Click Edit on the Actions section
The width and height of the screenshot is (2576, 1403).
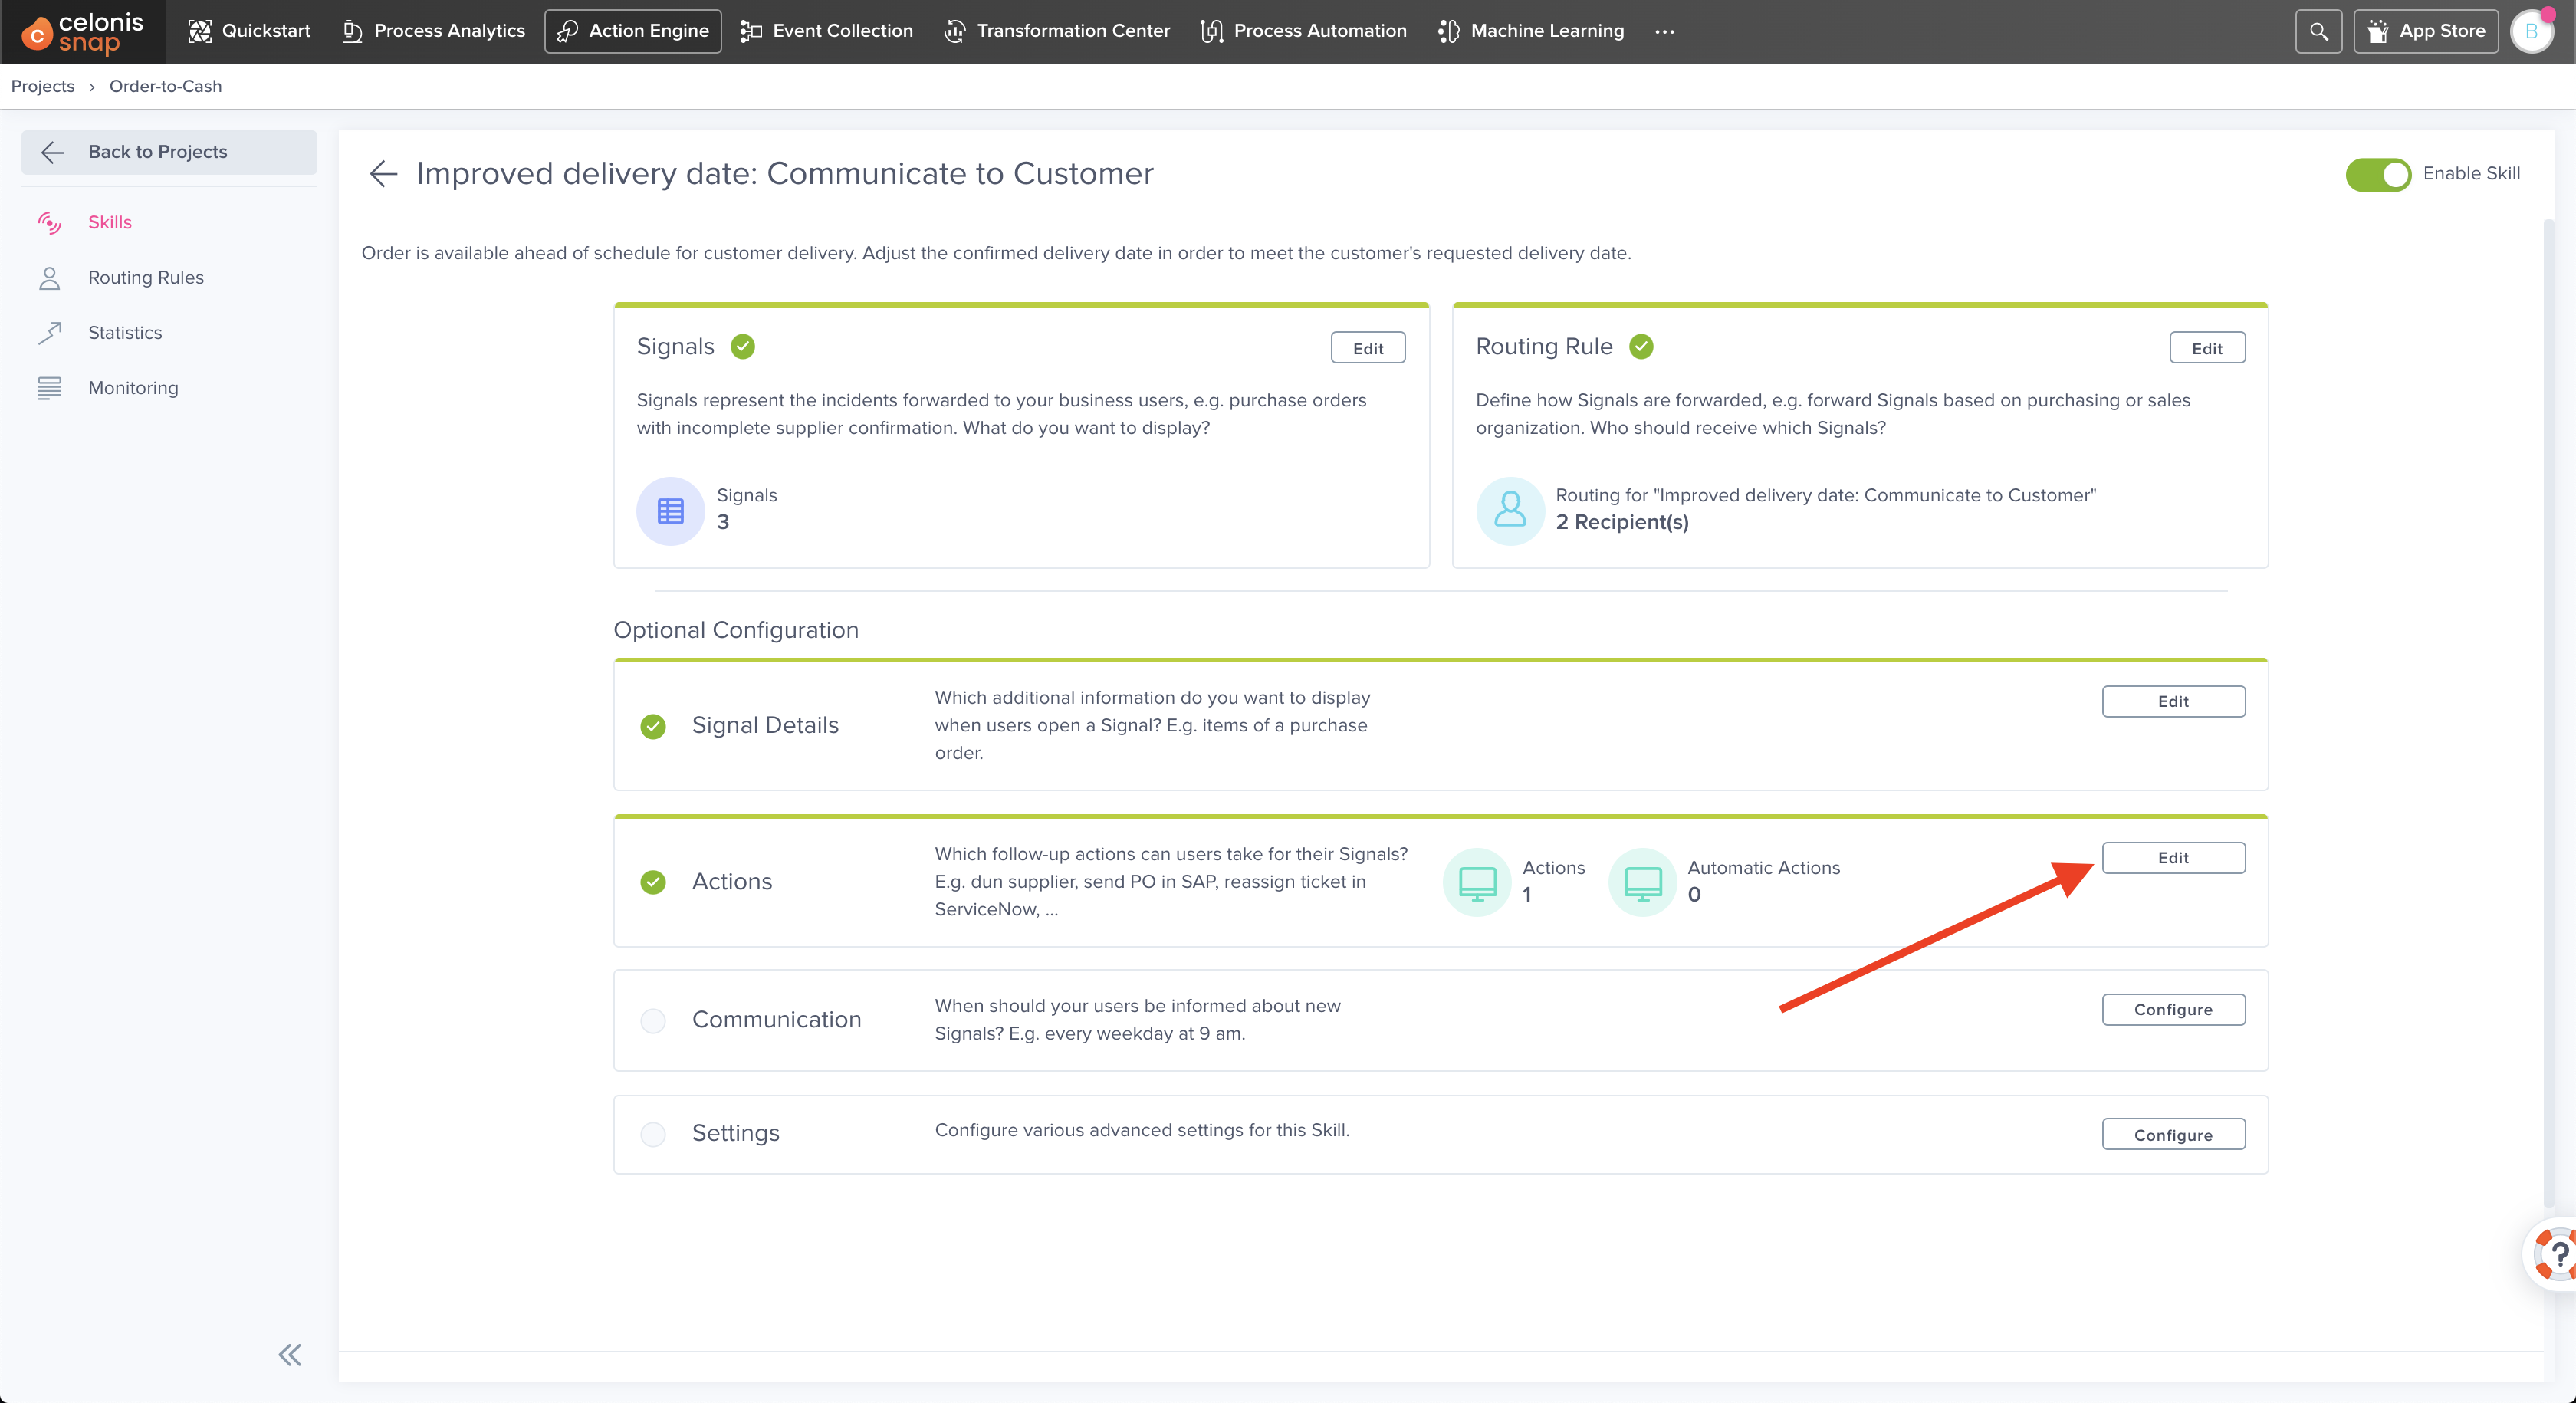tap(2173, 857)
